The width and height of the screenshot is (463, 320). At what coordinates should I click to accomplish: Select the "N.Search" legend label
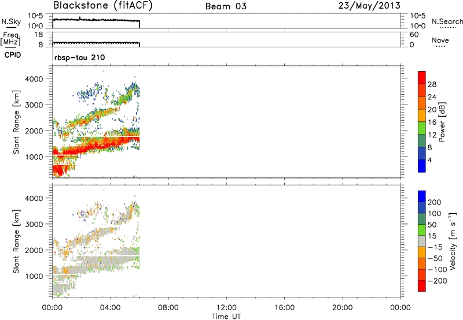[x=447, y=21]
